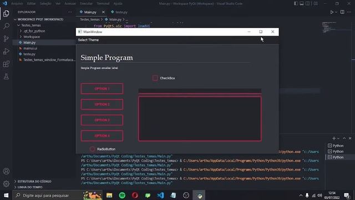Add a new terminal with plus icon
The height and width of the screenshot is (200, 355).
coord(334,138)
